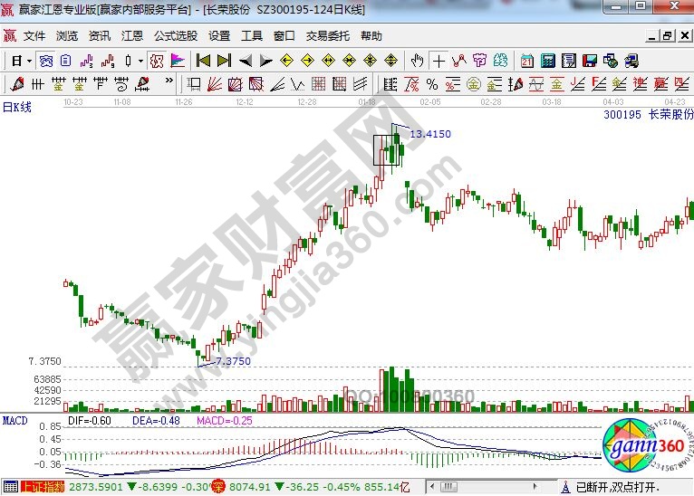Select the Gann fan red lines tool

point(215,84)
